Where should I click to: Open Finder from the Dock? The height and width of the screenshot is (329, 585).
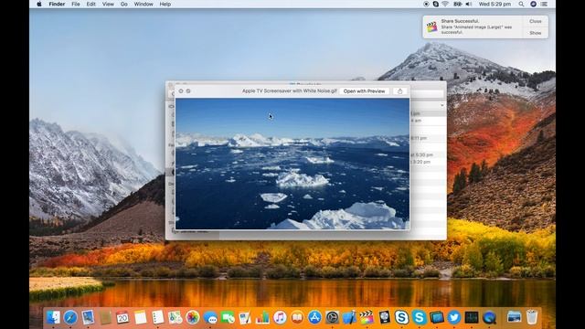click(53, 317)
